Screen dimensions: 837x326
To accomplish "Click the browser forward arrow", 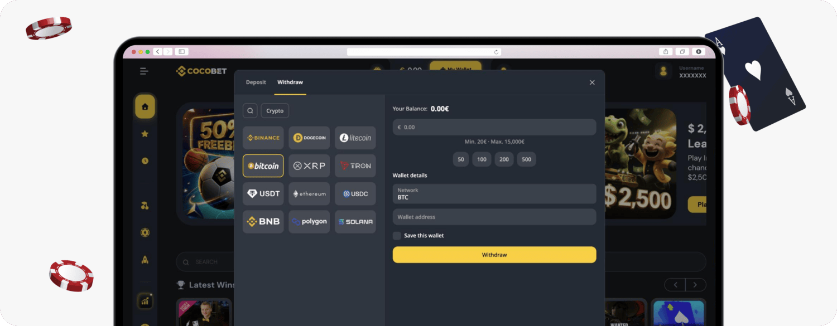I will [168, 52].
